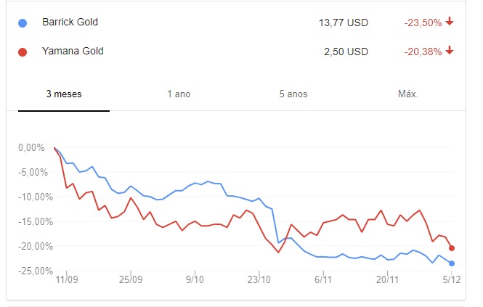Click the red dot beside Yamana Gold
This screenshot has width=483, height=307.
click(x=23, y=52)
